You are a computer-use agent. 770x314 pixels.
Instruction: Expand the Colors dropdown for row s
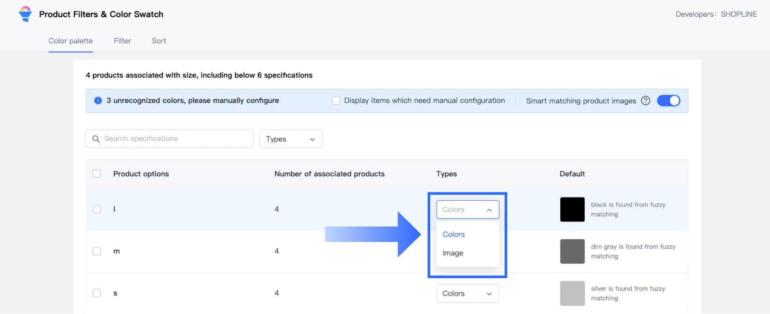pyautogui.click(x=467, y=293)
